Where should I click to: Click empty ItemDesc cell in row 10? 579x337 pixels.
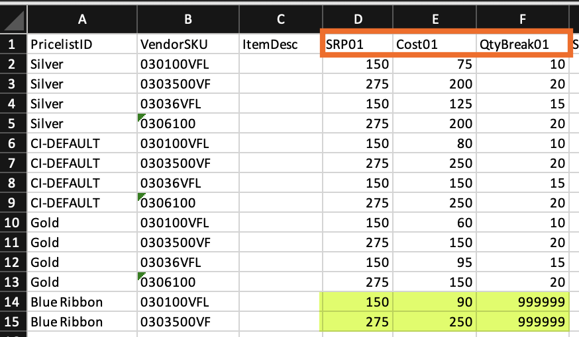pyautogui.click(x=280, y=223)
